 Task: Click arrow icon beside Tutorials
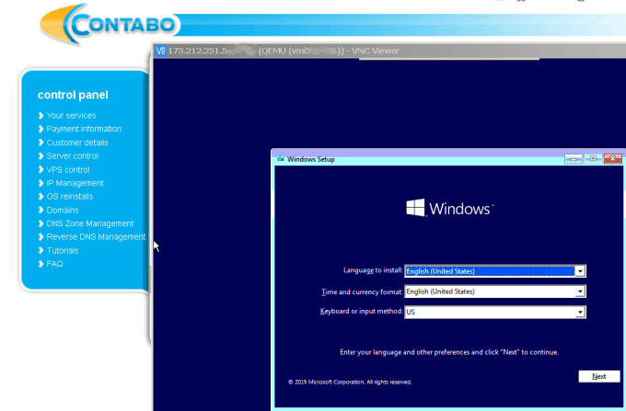tap(41, 250)
